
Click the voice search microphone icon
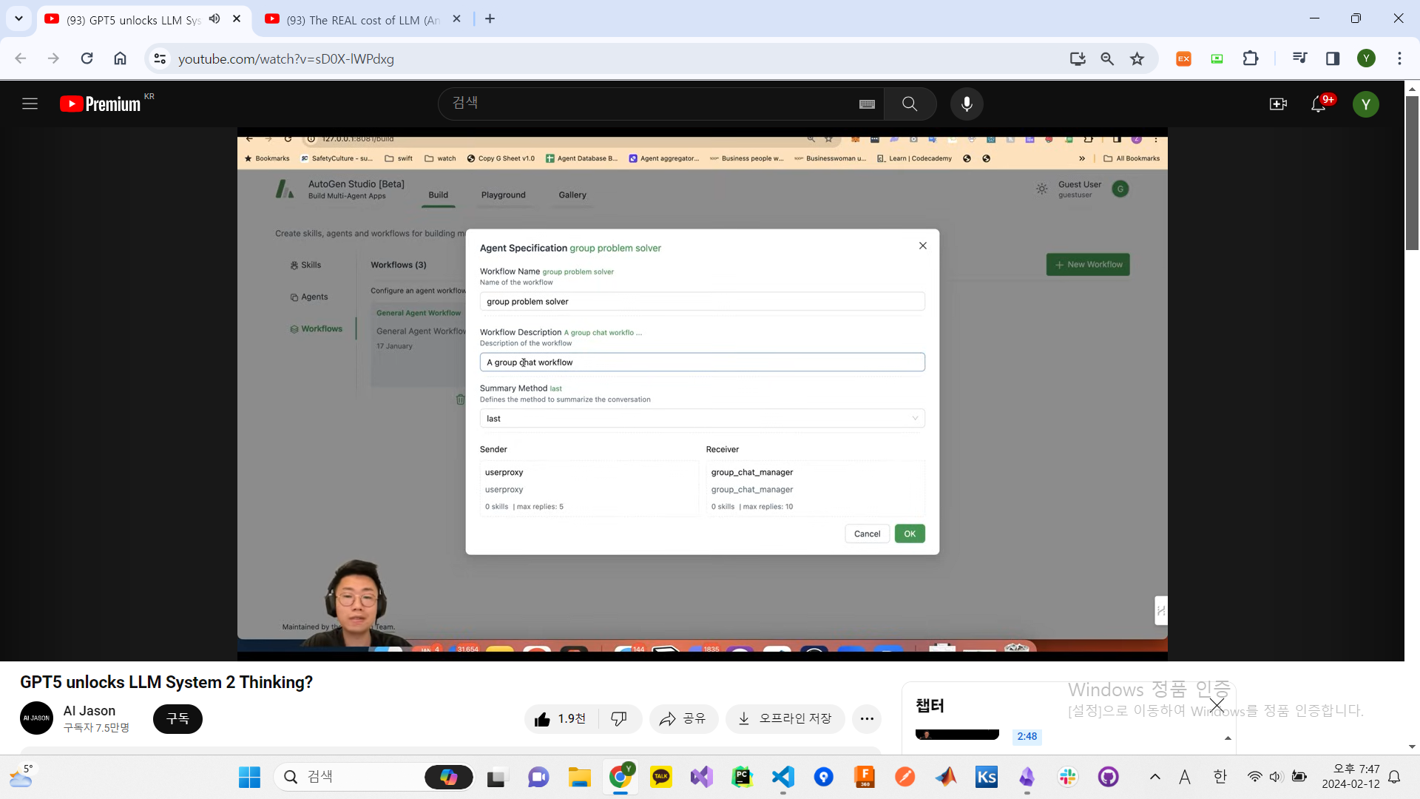point(966,104)
